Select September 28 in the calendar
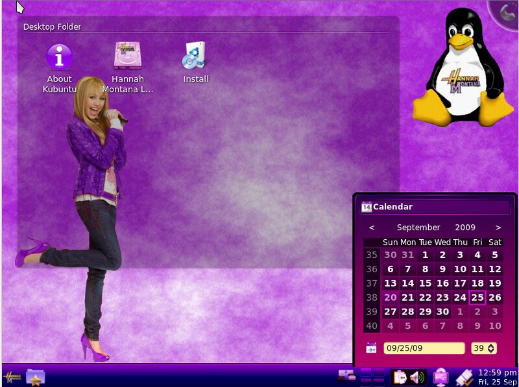Viewport: 519px width, 387px height. [408, 312]
